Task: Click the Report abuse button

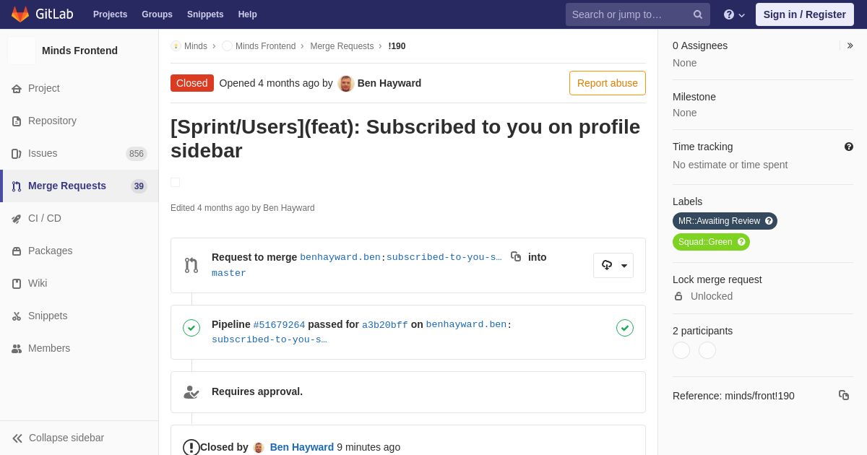Action: [608, 83]
